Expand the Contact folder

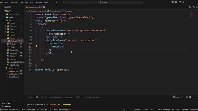(5, 26)
